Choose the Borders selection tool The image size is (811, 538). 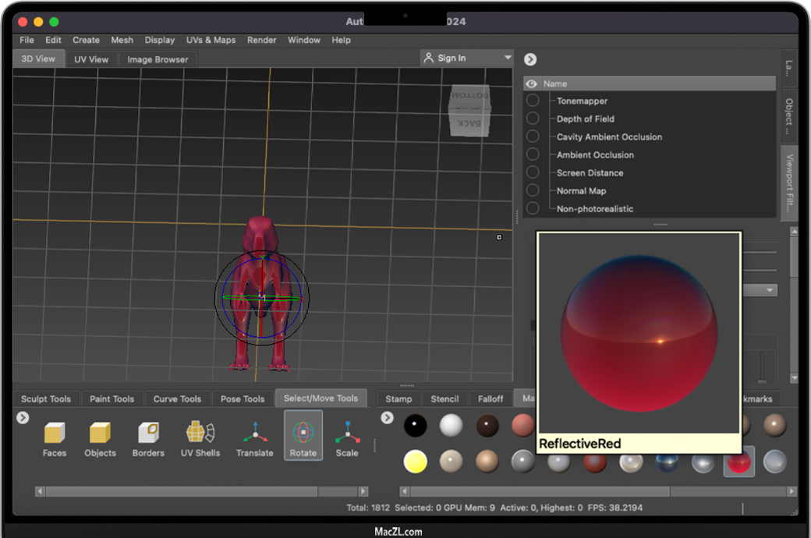click(x=147, y=439)
